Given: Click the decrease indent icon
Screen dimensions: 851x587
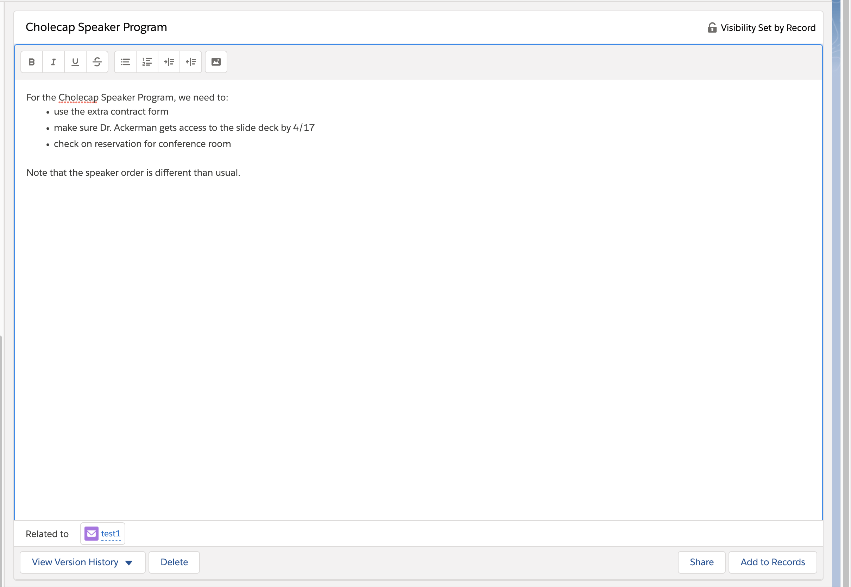Looking at the screenshot, I should pyautogui.click(x=191, y=62).
